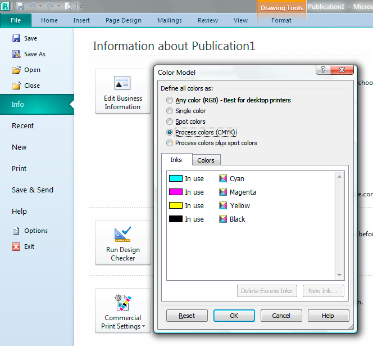Screen dimensions: 373x346
Task: Click the Save As icon
Action: [16, 54]
